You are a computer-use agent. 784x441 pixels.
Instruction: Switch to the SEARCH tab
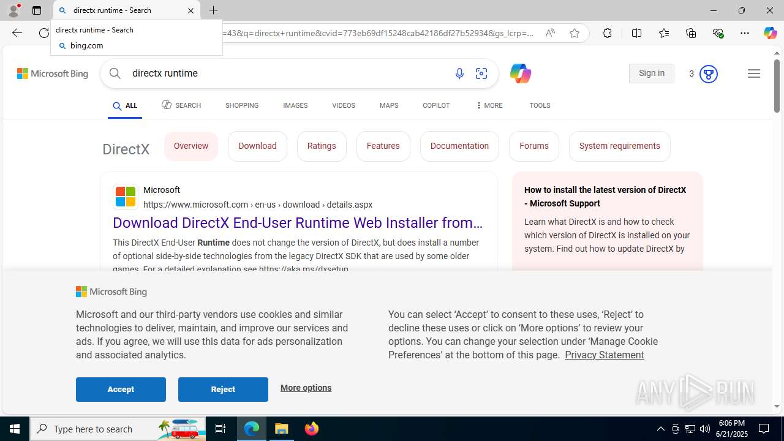(181, 105)
